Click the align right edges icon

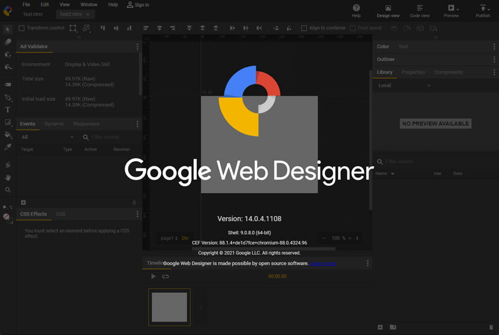click(172, 28)
